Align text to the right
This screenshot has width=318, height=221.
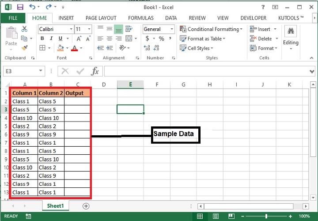coord(118,38)
